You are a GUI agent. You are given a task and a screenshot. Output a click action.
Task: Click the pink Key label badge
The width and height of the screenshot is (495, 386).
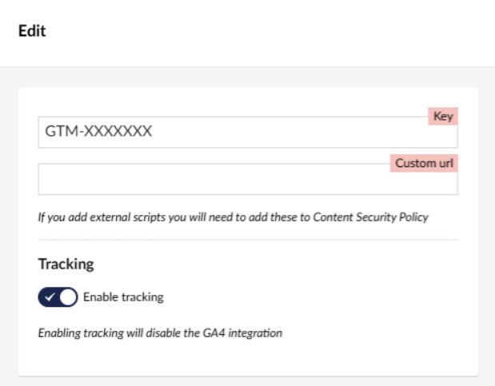443,116
